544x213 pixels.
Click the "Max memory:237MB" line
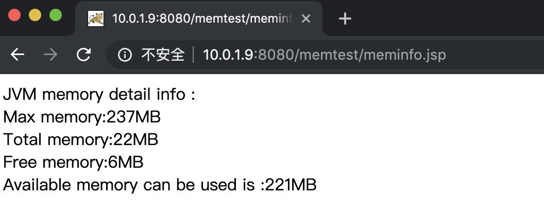tap(82, 117)
